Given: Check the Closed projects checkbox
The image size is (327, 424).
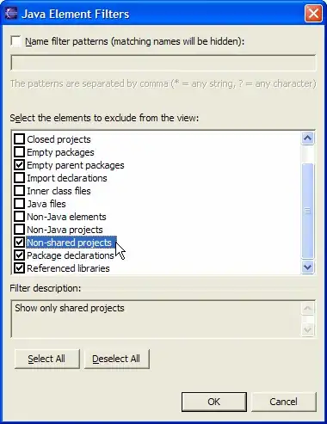Looking at the screenshot, I should pyautogui.click(x=19, y=139).
